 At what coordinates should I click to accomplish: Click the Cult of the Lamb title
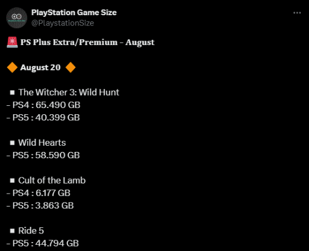pos(52,180)
